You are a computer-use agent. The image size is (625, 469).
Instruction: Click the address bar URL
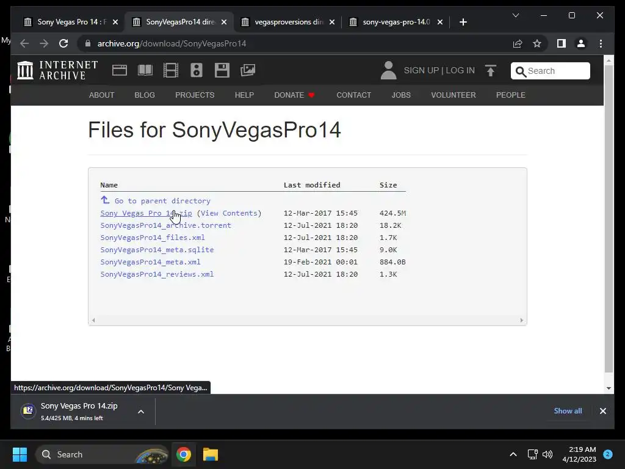(x=172, y=43)
